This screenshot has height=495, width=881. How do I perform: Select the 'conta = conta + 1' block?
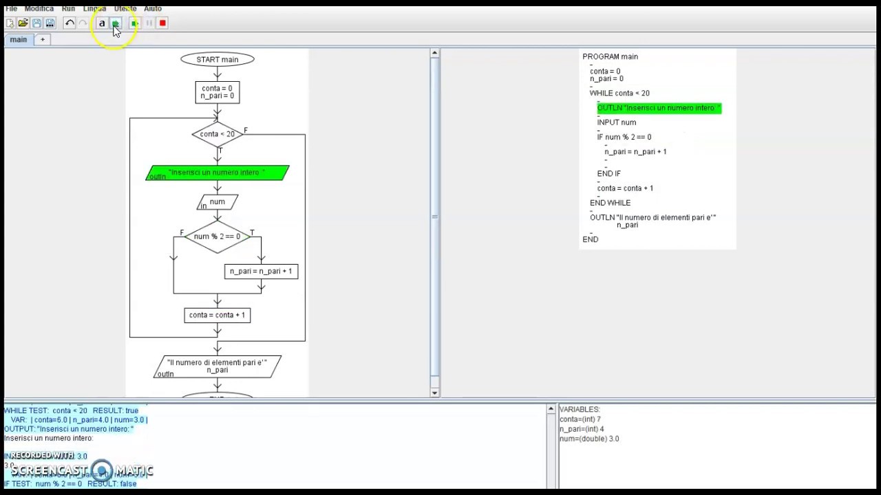(217, 316)
